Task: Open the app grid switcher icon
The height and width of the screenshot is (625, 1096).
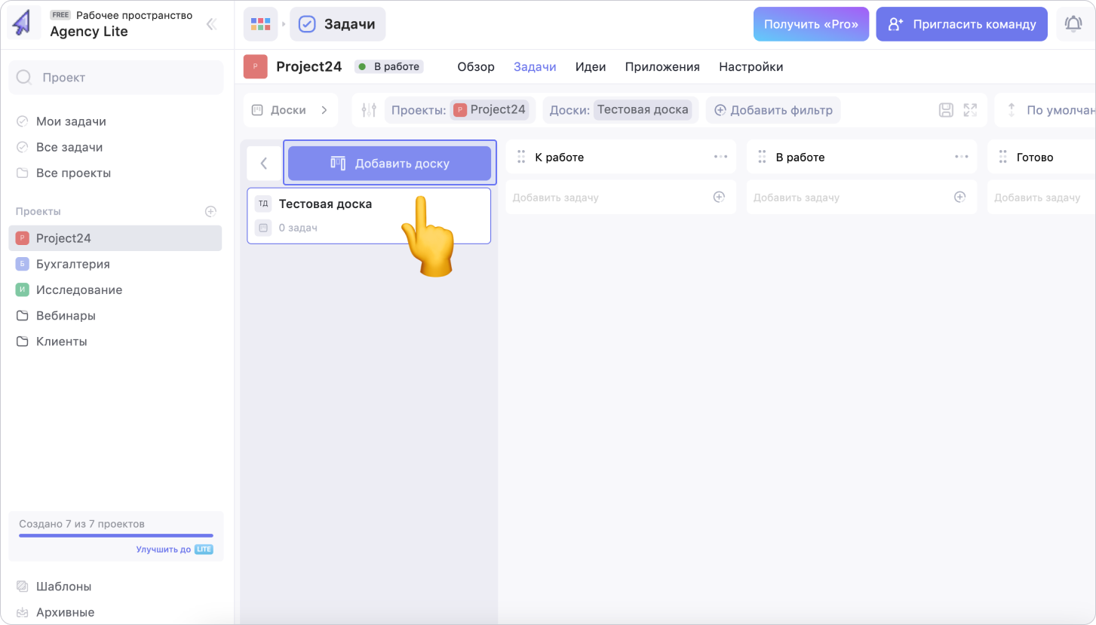Action: 260,24
